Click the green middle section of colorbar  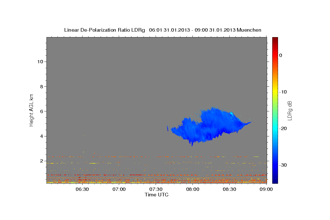tap(275, 110)
